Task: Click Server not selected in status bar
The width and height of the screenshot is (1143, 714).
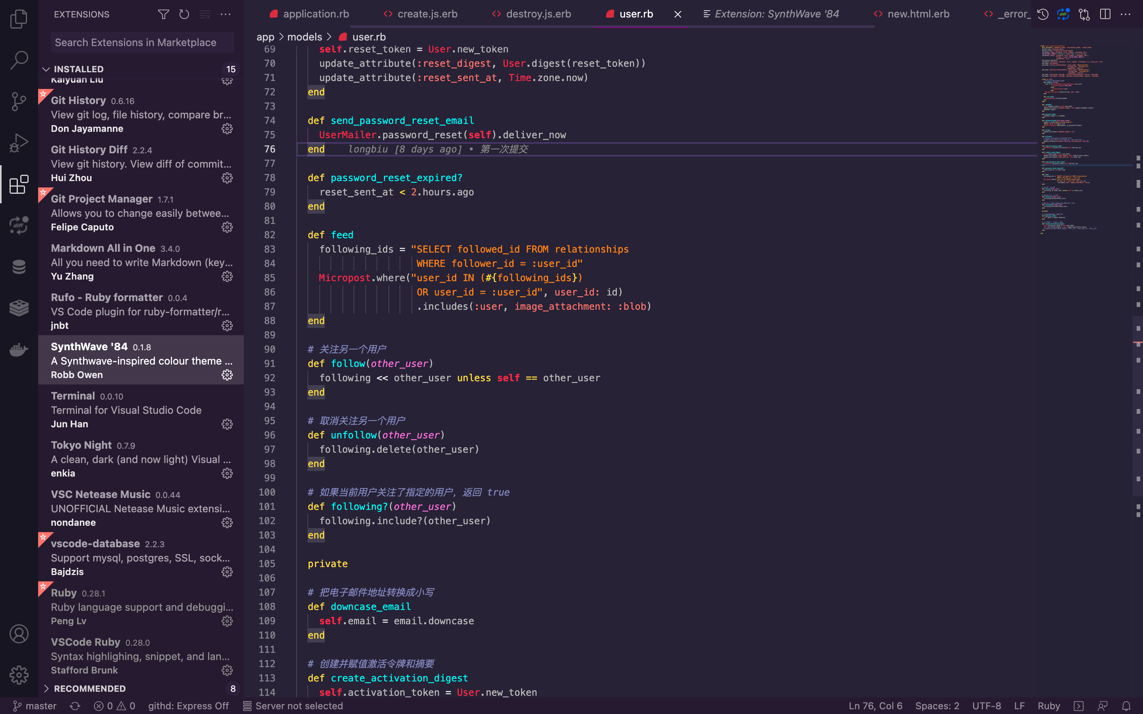Action: coord(293,706)
